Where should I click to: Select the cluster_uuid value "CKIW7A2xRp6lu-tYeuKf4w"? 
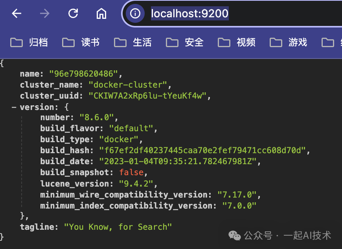(x=147, y=96)
